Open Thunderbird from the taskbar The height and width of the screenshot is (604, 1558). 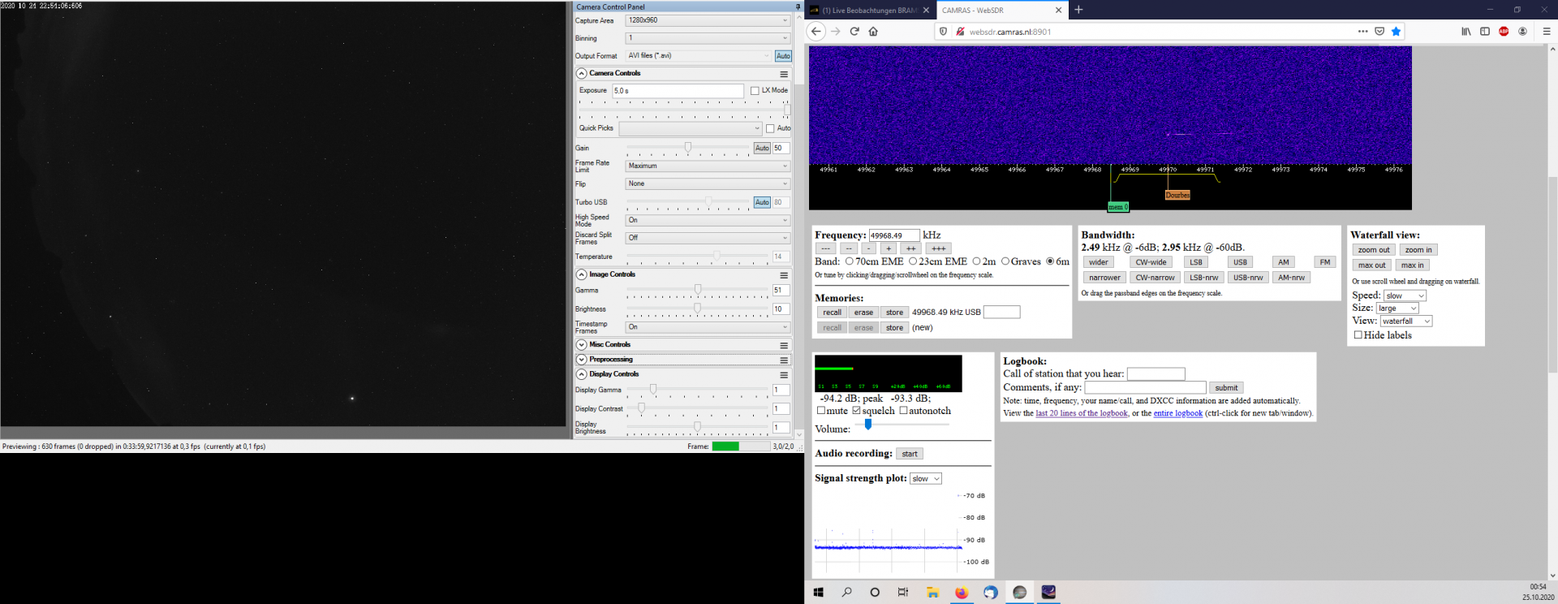[x=990, y=593]
